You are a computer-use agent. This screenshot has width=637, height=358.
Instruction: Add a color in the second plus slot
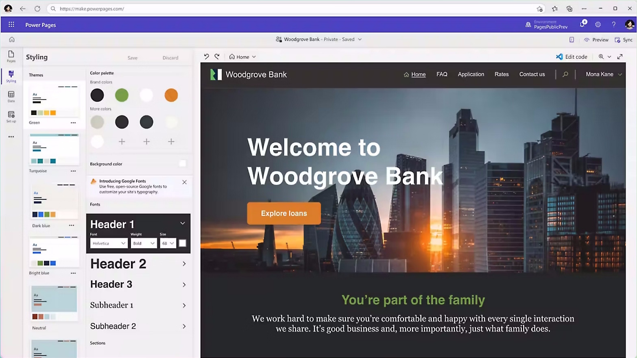click(146, 141)
